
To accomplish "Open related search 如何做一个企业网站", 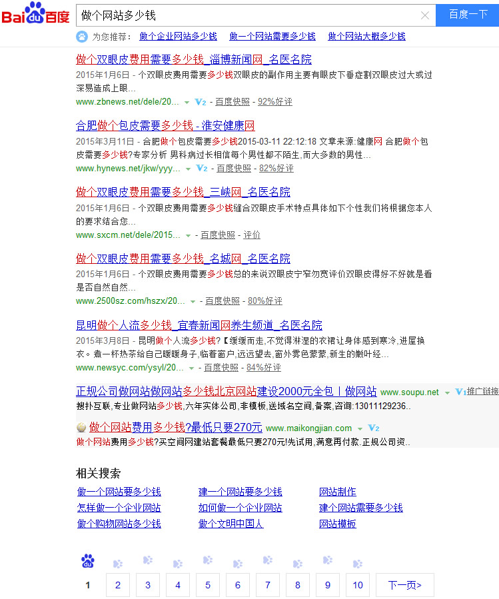I will (241, 508).
